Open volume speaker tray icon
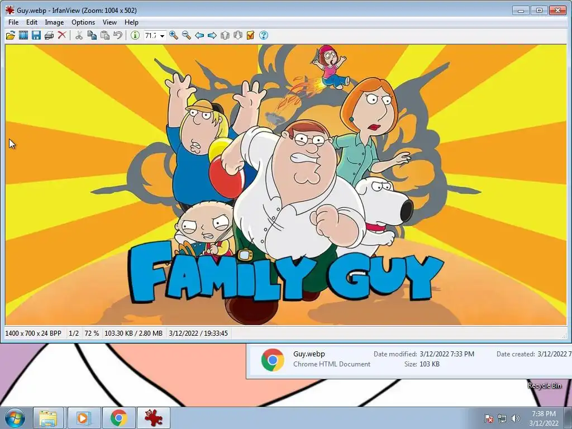 pos(515,418)
